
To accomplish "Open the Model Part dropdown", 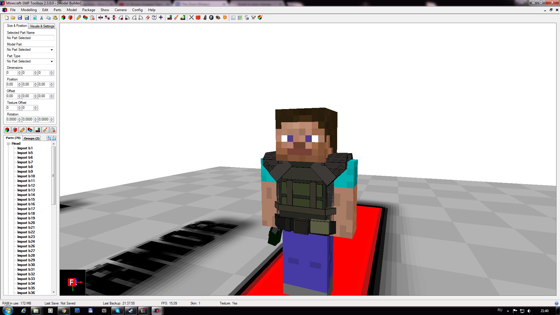I will [30, 50].
